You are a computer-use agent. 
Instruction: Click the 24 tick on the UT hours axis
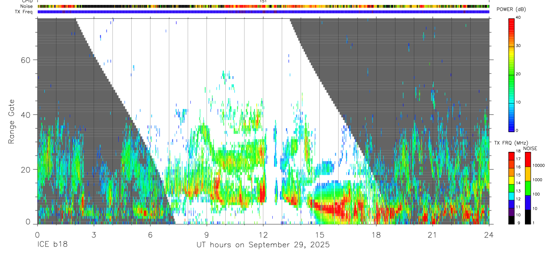pos(489,234)
